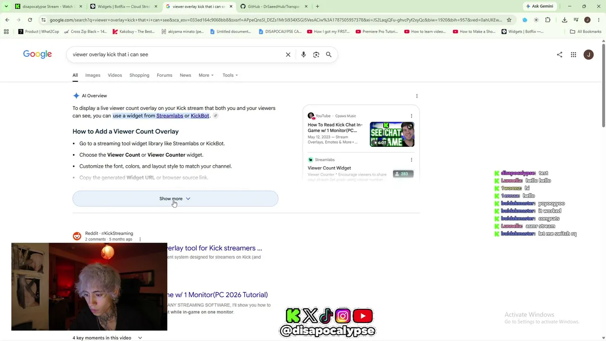The width and height of the screenshot is (606, 341).
Task: Open the Streamlabs link in AI Overview
Action: click(169, 116)
